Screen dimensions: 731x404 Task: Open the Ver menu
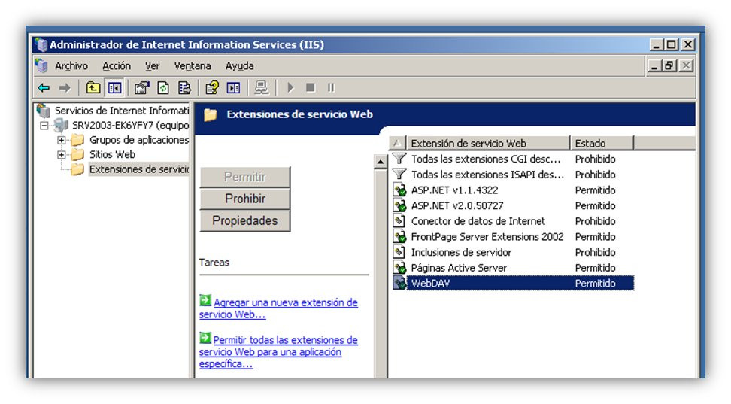click(152, 65)
